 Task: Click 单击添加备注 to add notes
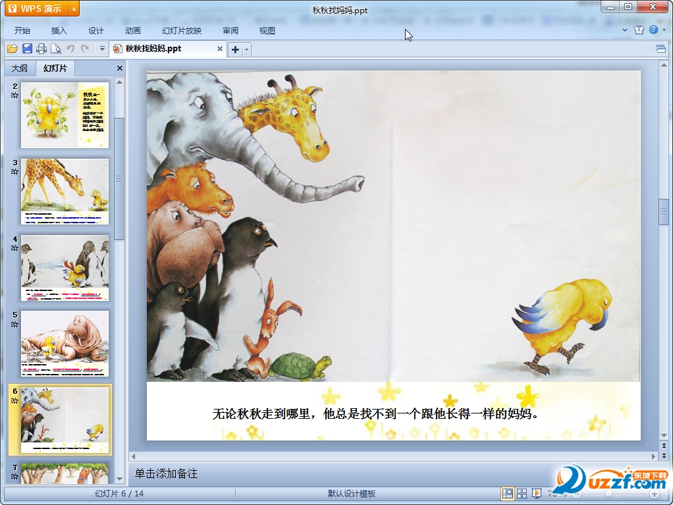tap(166, 473)
